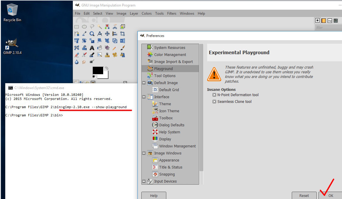Select the Scissors Select tool

(x=115, y=27)
